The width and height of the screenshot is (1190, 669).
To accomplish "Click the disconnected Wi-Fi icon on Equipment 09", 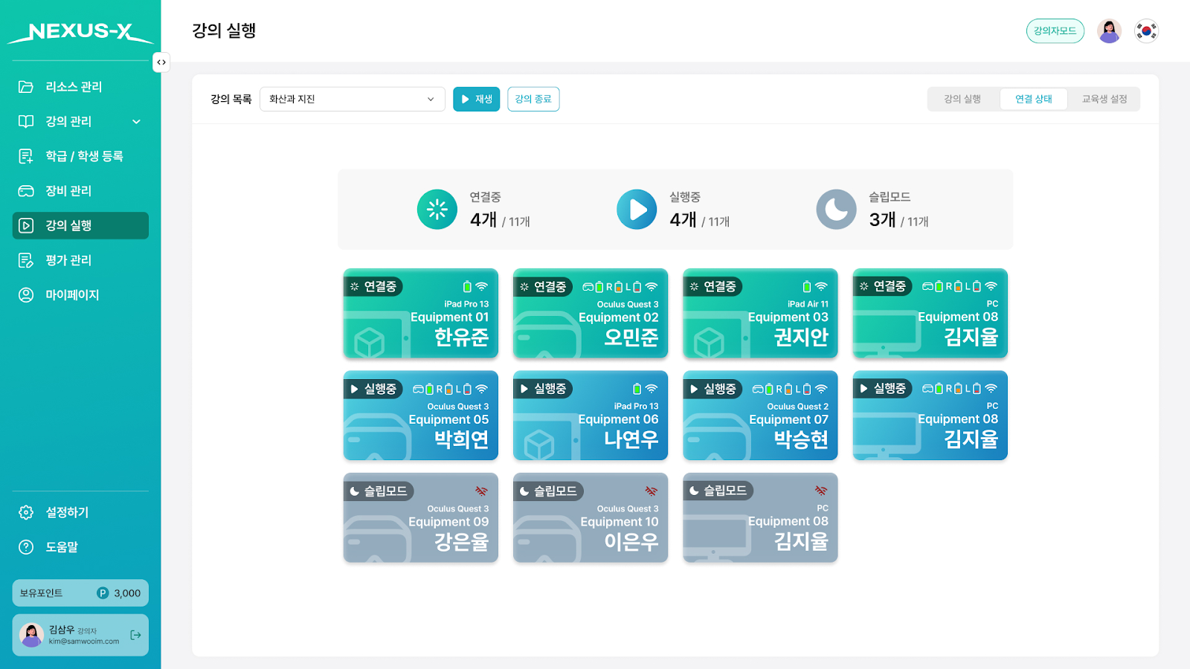I will 482,491.
